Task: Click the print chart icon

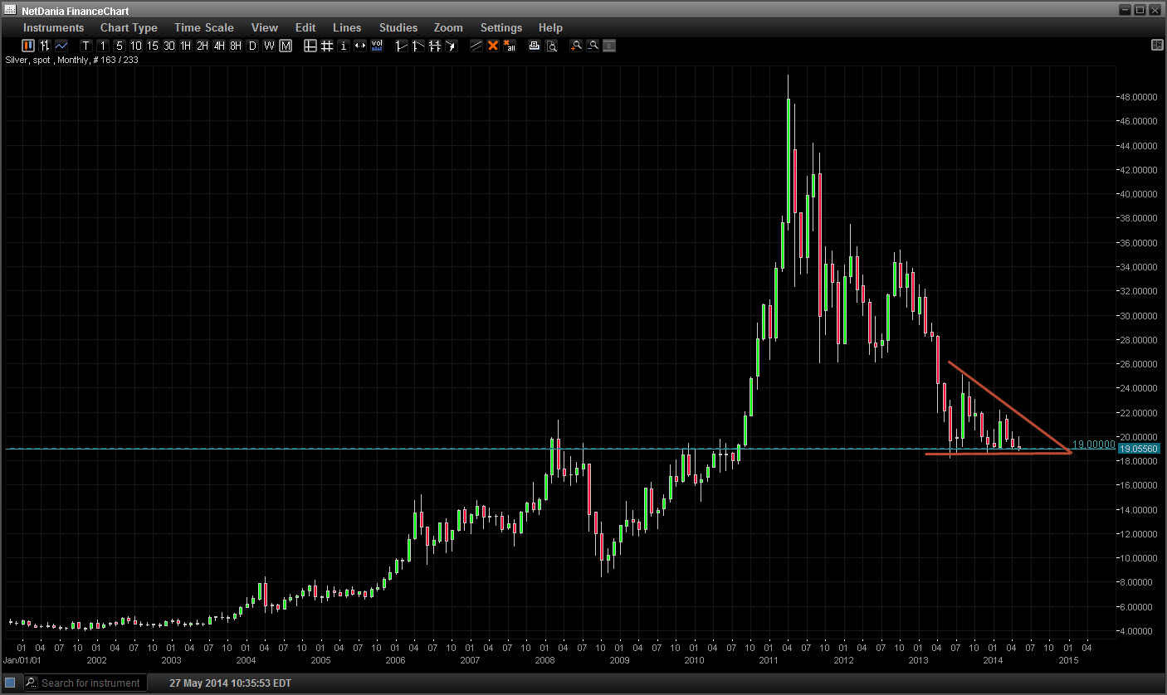Action: pos(534,46)
